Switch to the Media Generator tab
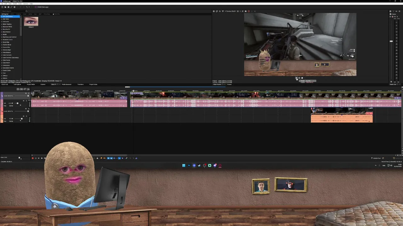Image resolution: width=403 pixels, height=226 pixels. pos(67,84)
